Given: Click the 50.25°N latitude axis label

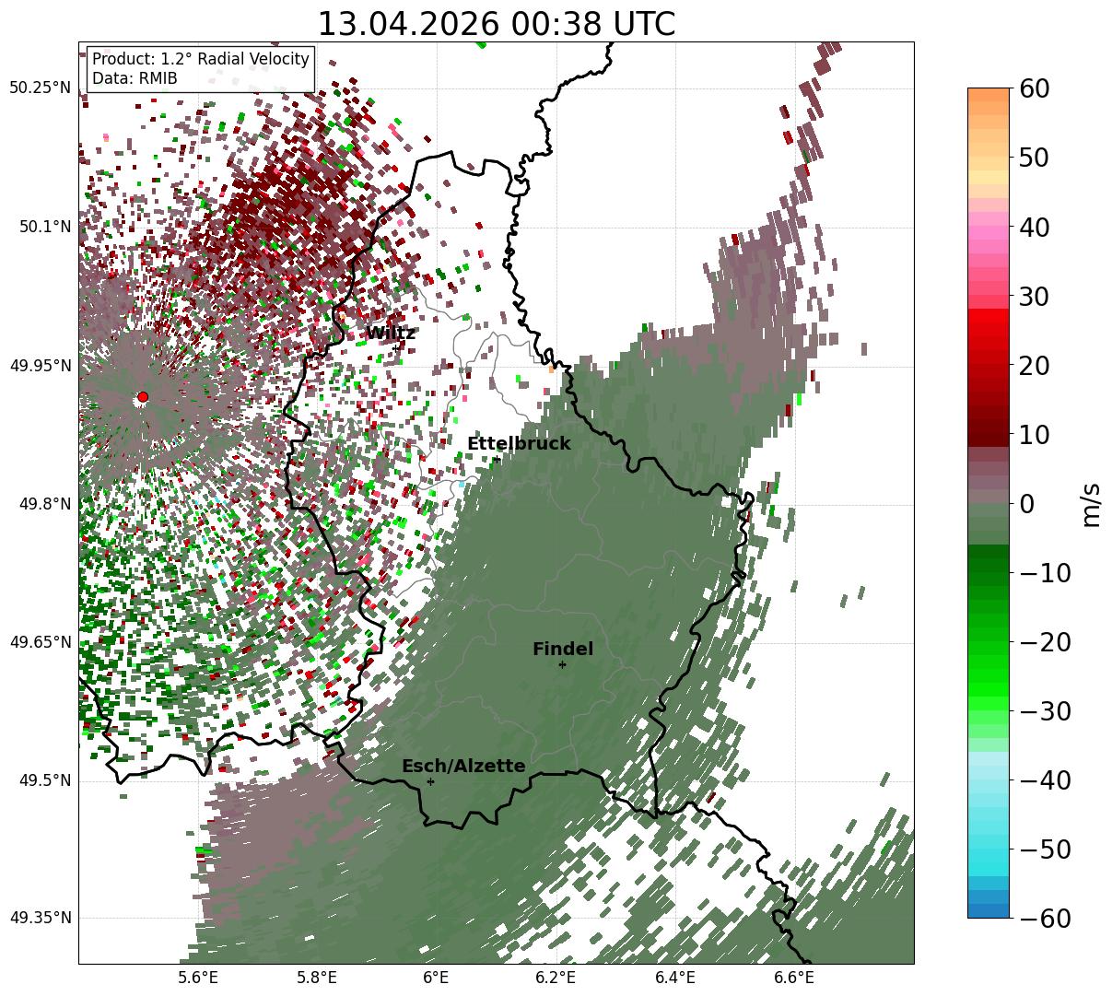Looking at the screenshot, I should [x=40, y=88].
